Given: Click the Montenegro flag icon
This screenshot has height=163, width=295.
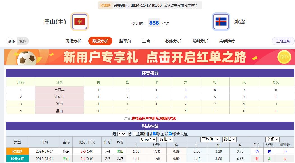Looking at the screenshot, I should pyautogui.click(x=79, y=21).
